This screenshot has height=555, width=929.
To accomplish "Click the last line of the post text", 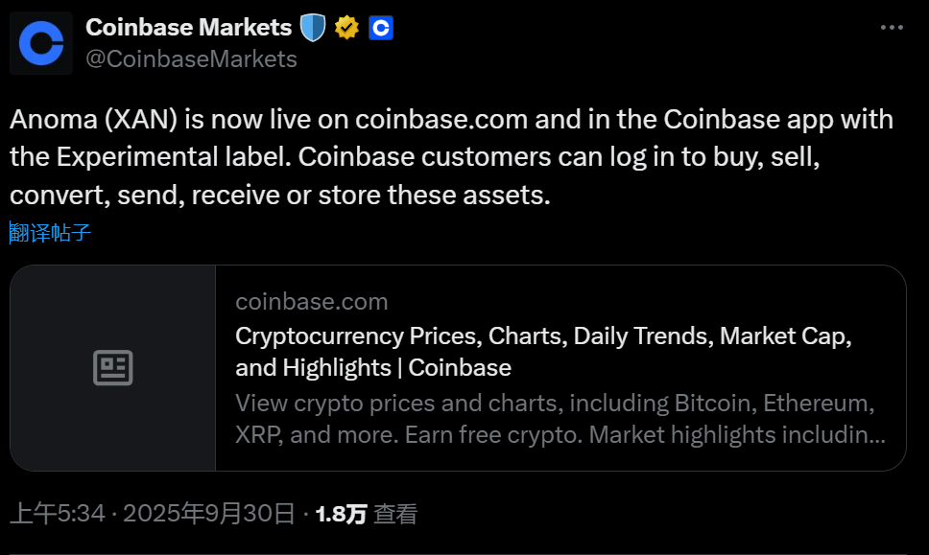I will coord(279,195).
